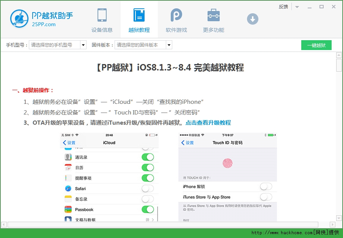
Task: Open the 点击查看升级教程 link
Action: (208, 123)
